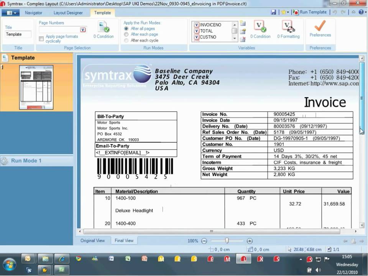Open the Page Numbers variable dropdown

click(83, 30)
